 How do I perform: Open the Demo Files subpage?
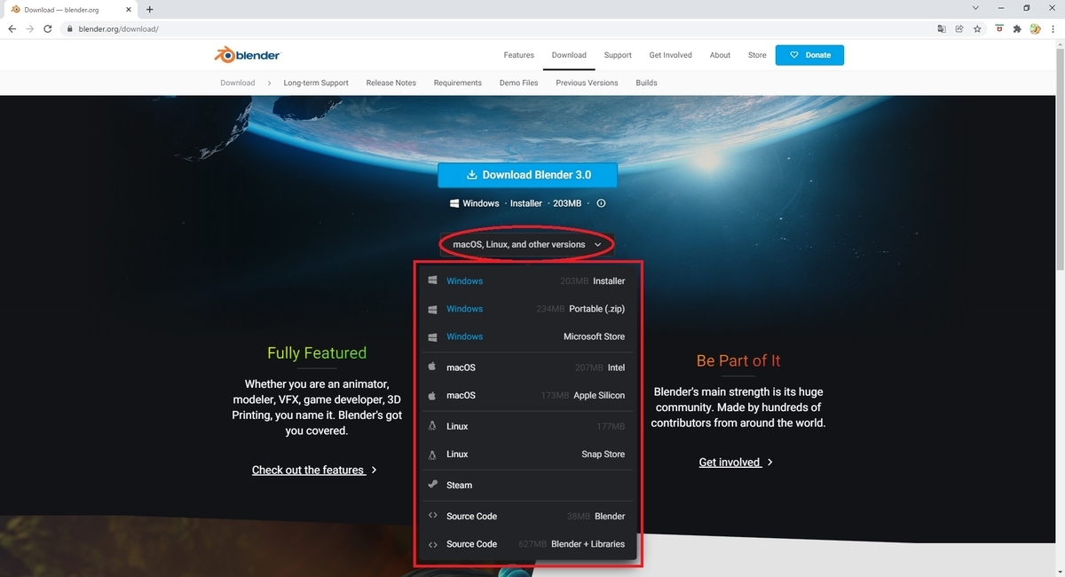[519, 83]
